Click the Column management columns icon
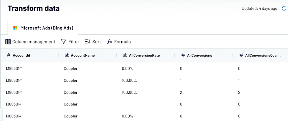This screenshot has width=288, height=121. 8,42
